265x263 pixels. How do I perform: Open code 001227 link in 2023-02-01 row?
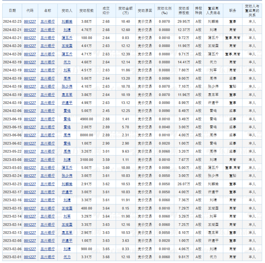[x=30, y=257]
